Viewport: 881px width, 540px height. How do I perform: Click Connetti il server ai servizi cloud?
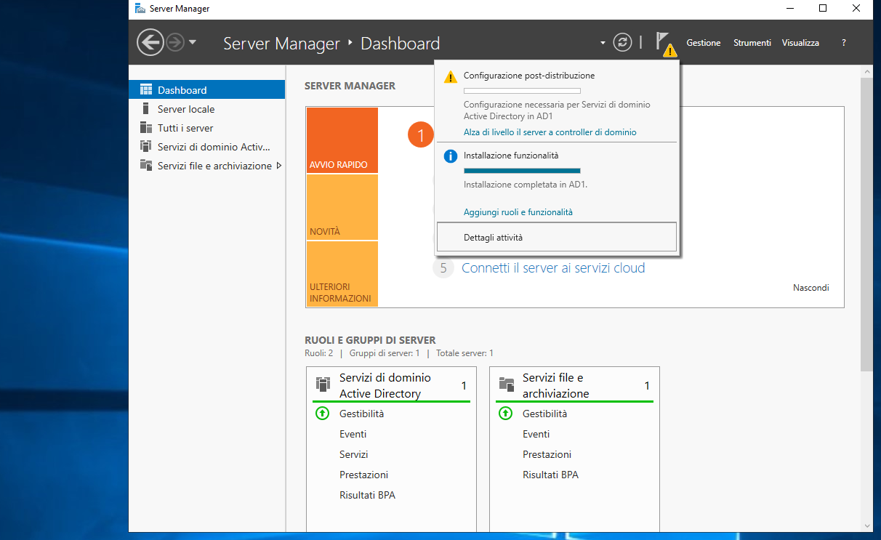(553, 268)
